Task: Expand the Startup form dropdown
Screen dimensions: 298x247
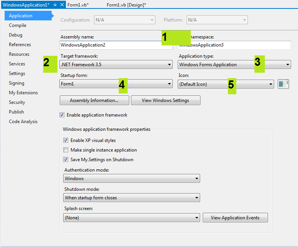Action: pos(116,84)
